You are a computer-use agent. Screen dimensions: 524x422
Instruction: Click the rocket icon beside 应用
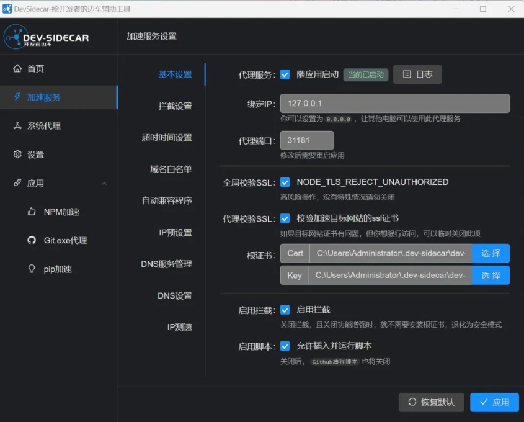click(x=17, y=183)
